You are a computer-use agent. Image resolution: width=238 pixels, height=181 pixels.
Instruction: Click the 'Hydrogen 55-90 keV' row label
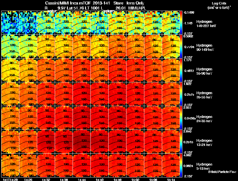tap(204, 71)
